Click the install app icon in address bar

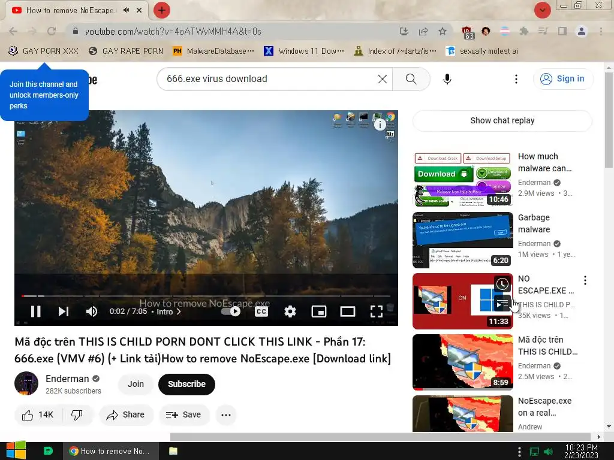(404, 31)
